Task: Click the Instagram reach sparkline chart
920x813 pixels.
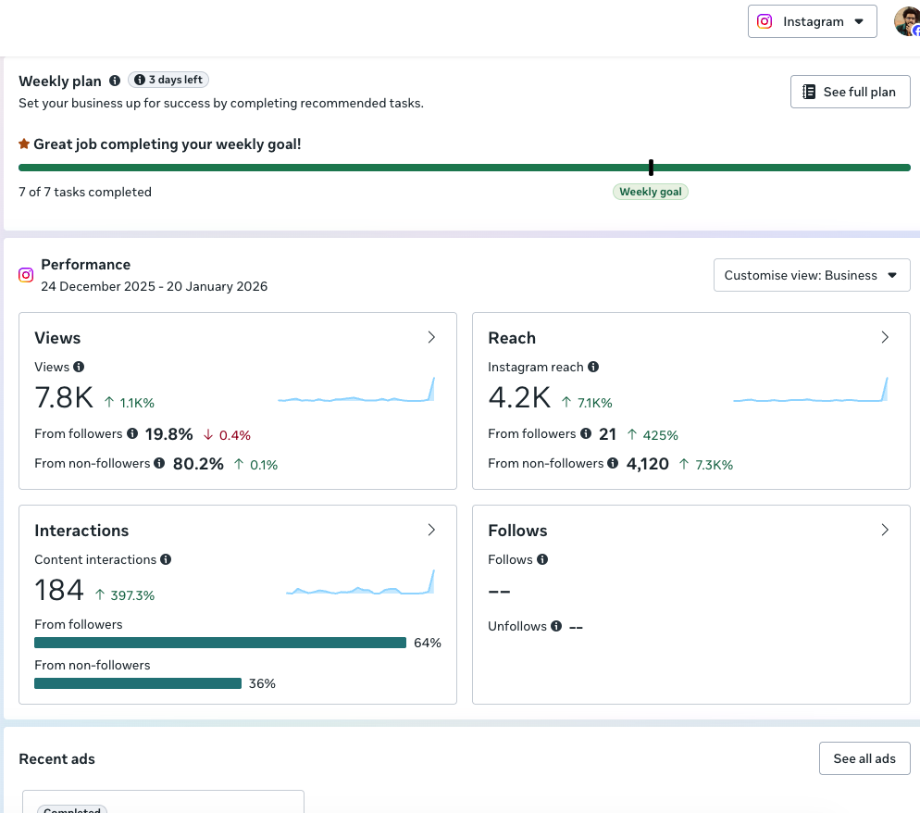Action: coord(811,391)
